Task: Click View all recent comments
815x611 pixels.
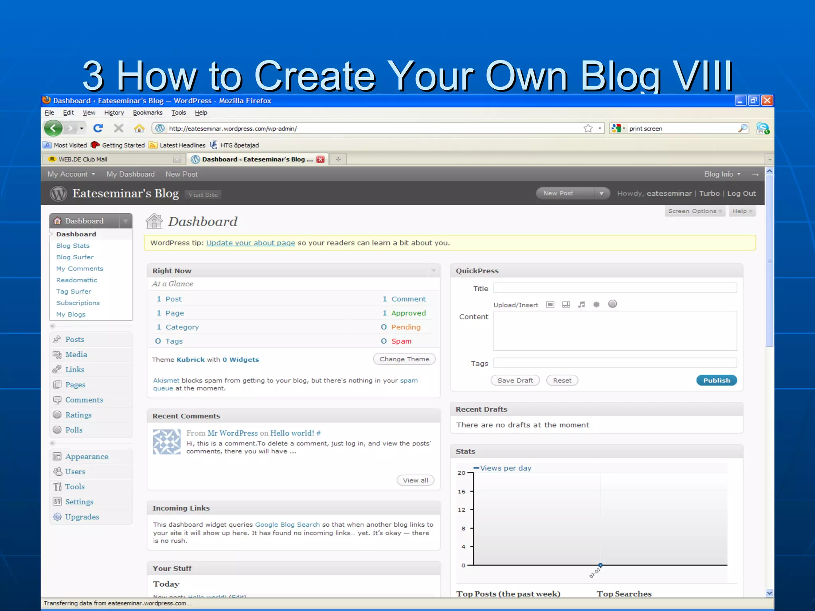Action: tap(415, 480)
